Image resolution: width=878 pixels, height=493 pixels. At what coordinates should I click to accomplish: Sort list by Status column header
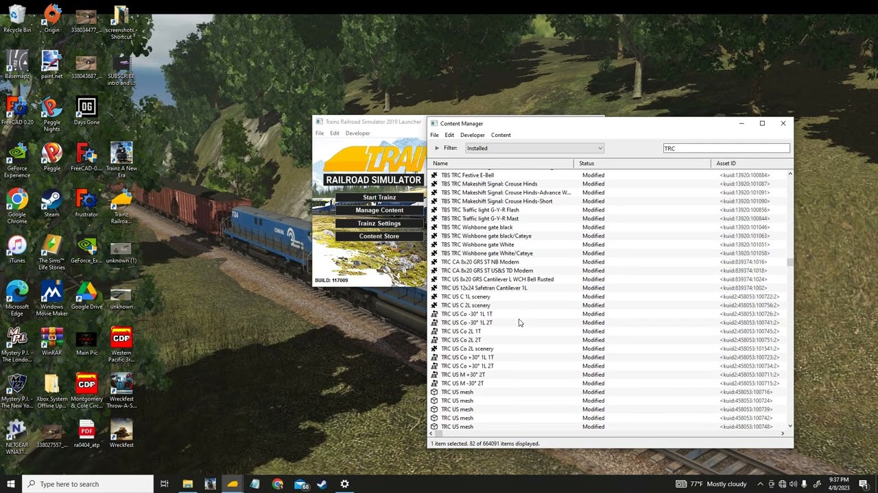pyautogui.click(x=643, y=164)
